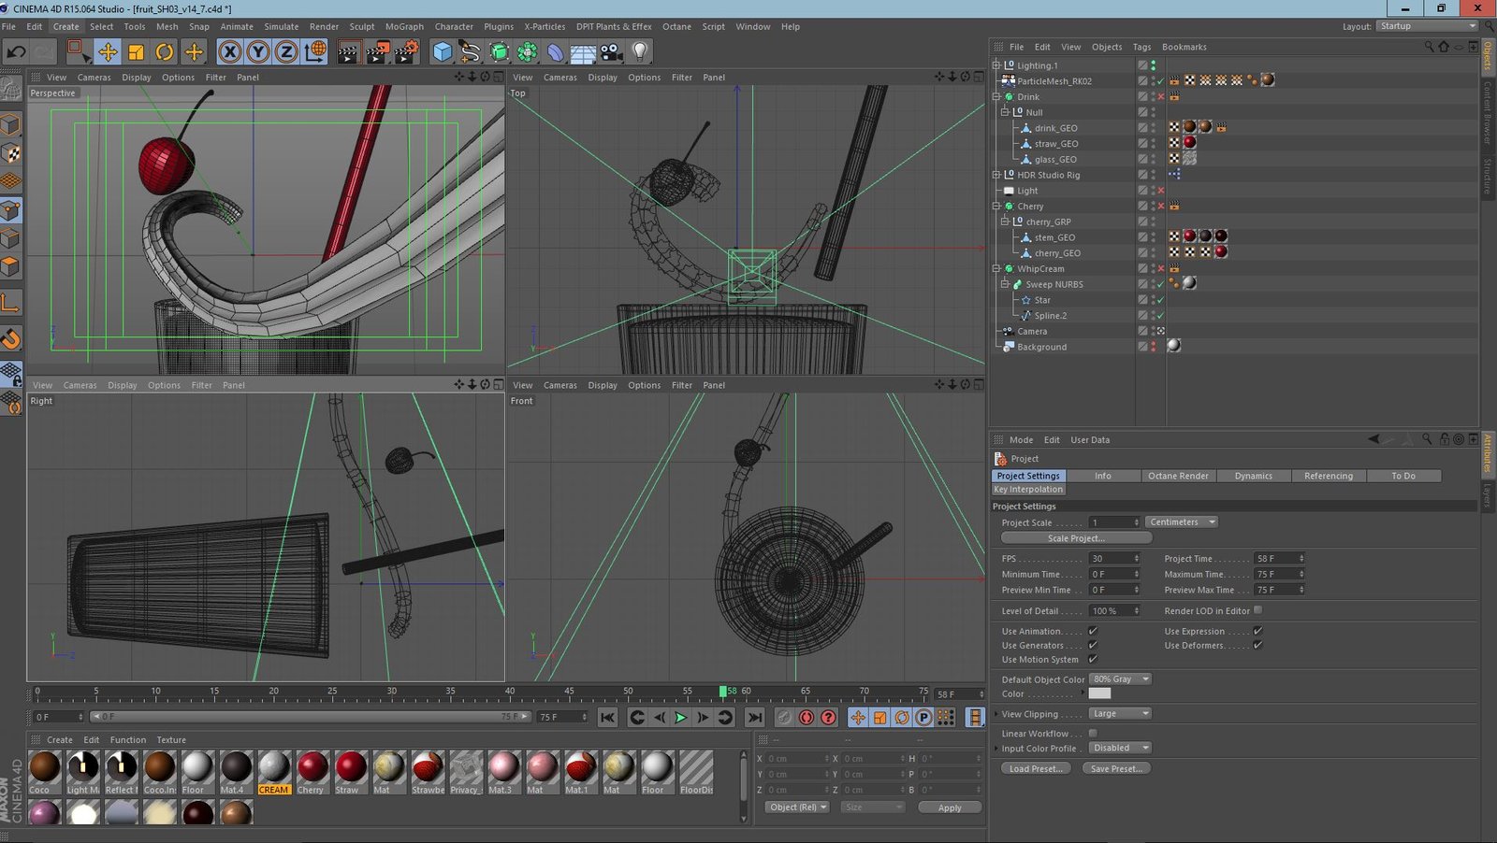Switch to the Octane Render tab

pyautogui.click(x=1178, y=476)
